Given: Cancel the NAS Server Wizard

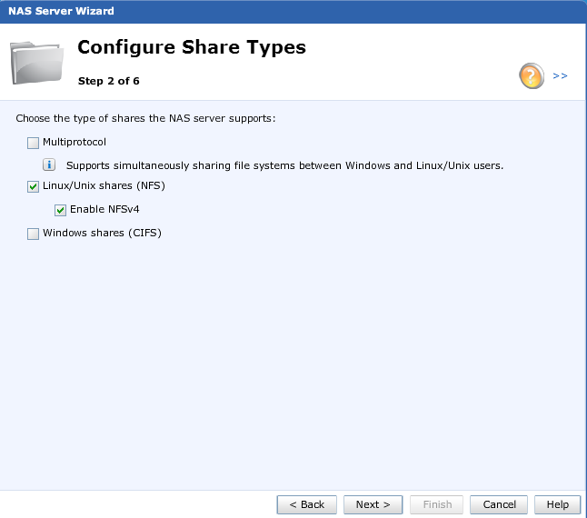Looking at the screenshot, I should pyautogui.click(x=499, y=504).
